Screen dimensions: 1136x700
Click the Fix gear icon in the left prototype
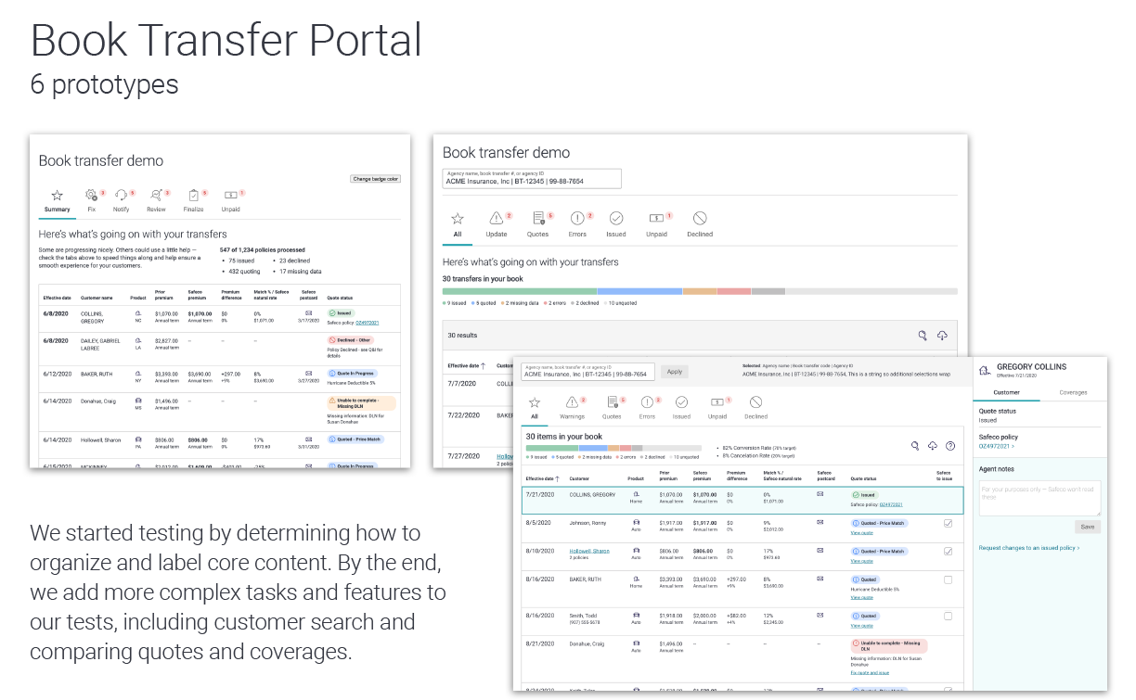coord(91,196)
